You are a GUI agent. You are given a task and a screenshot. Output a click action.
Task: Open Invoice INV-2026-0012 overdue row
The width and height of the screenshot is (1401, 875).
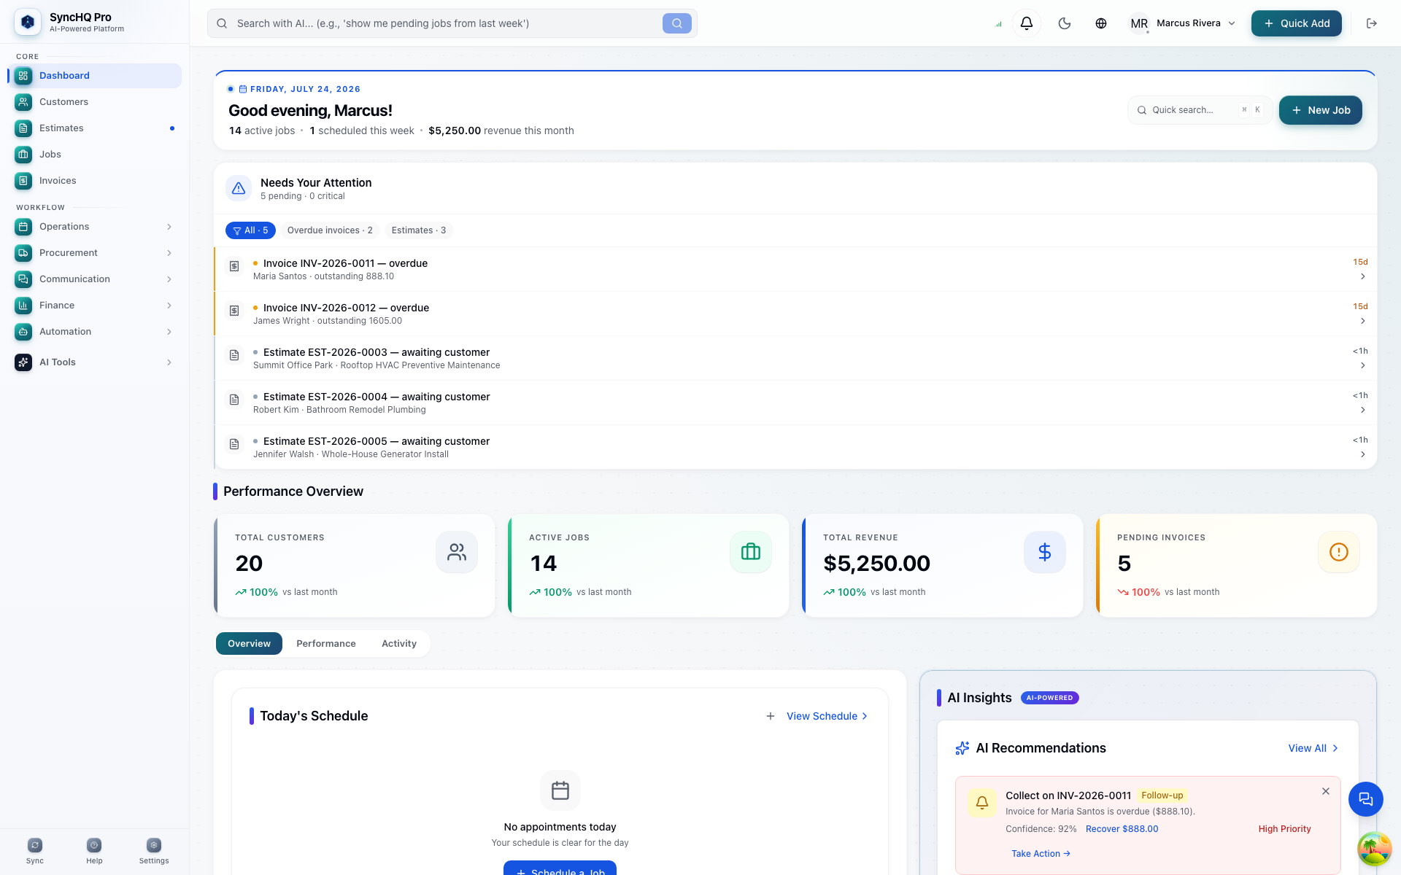(x=795, y=314)
